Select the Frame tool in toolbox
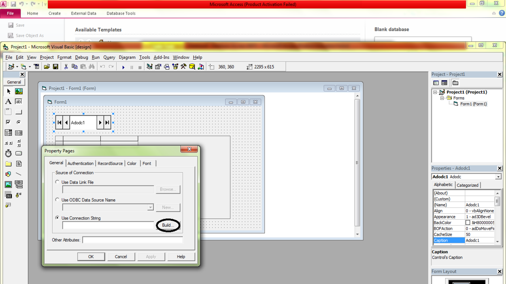The width and height of the screenshot is (506, 284). (x=8, y=112)
